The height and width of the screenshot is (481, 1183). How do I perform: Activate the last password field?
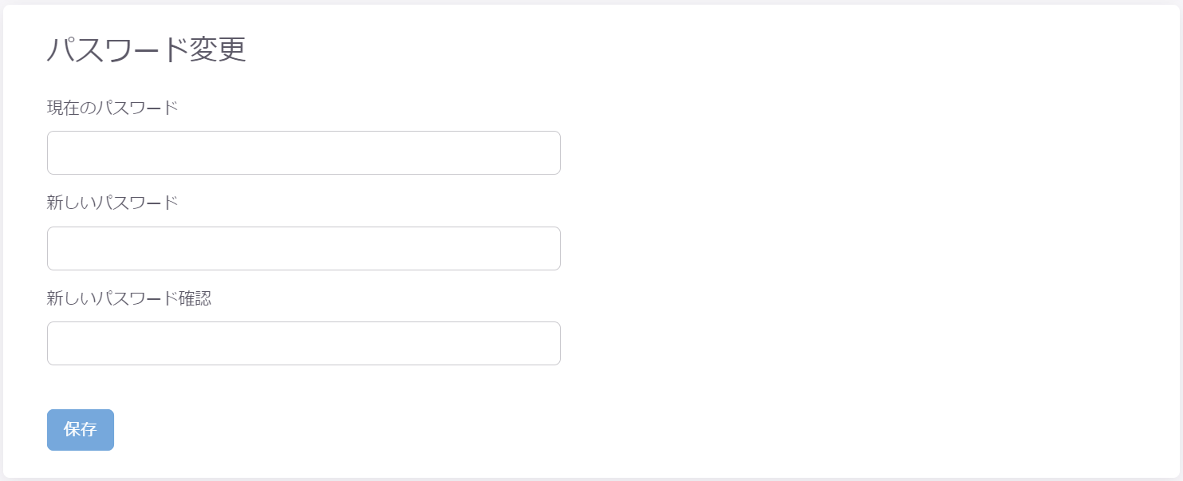tap(303, 343)
